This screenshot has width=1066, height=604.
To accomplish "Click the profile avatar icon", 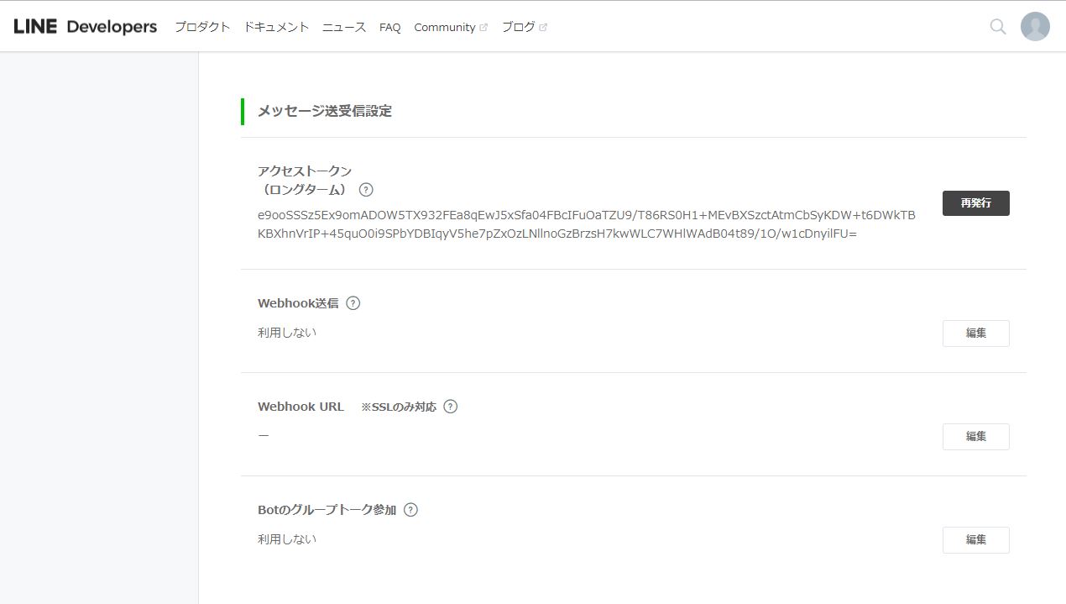I will [x=1034, y=26].
